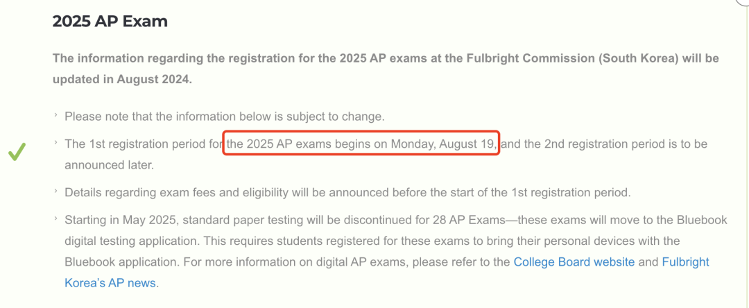Click the partial circle button at top-right corner
749x308 pixels.
743,4
